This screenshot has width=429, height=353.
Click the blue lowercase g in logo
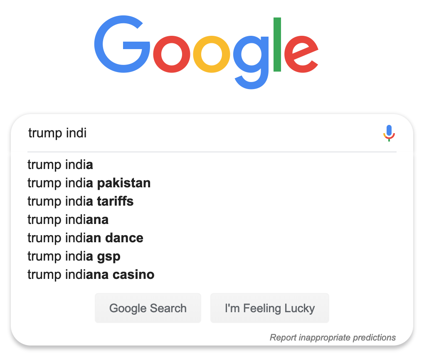(x=251, y=62)
